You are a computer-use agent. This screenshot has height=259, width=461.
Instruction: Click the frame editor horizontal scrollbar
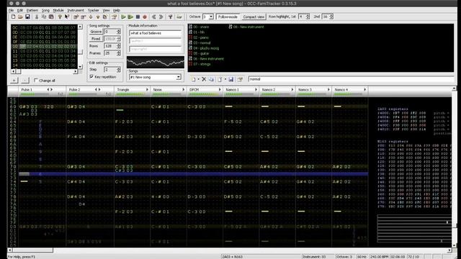(x=44, y=71)
